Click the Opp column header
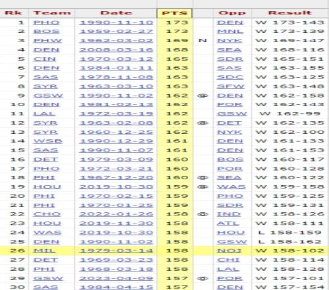329x290 pixels. click(x=232, y=13)
